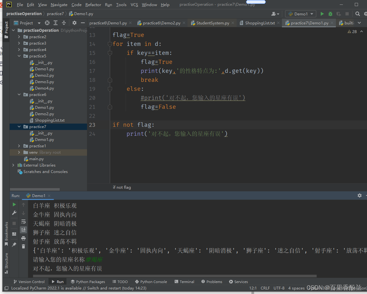Collapse All icon in Project panel
The height and width of the screenshot is (294, 367).
coord(64,23)
